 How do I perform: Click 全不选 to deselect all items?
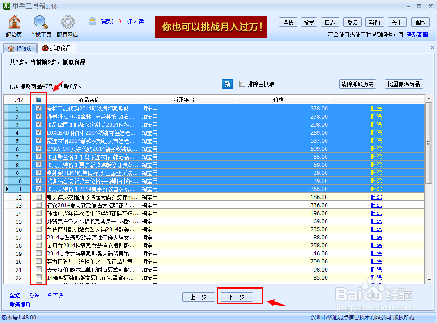(x=55, y=295)
